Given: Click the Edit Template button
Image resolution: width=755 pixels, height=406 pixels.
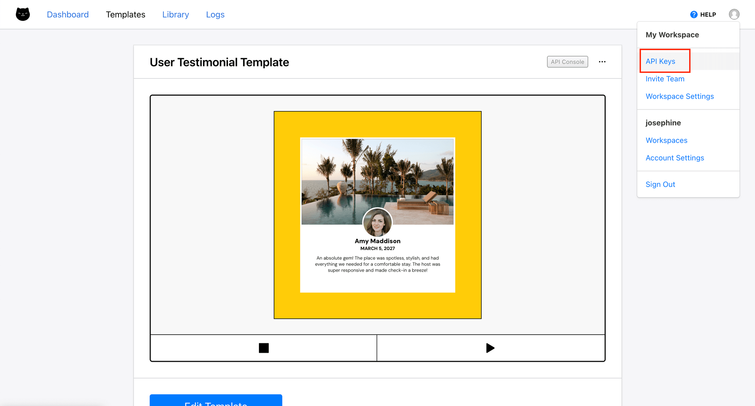Looking at the screenshot, I should coord(216,400).
